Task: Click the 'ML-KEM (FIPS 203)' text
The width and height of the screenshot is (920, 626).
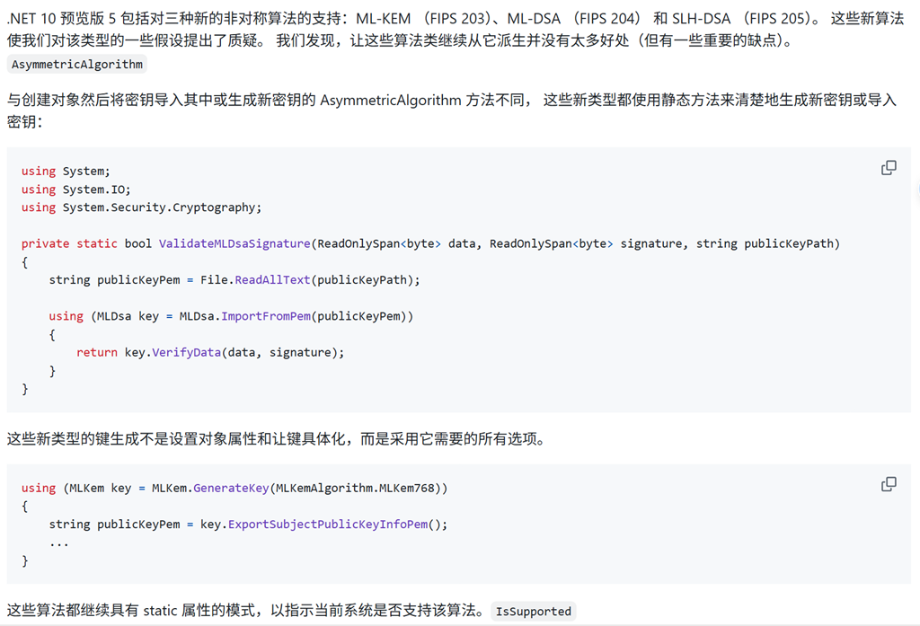Action: (422, 19)
